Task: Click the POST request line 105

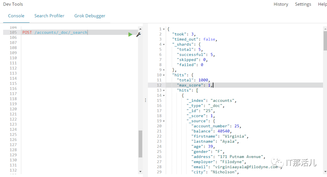Action: click(x=55, y=32)
